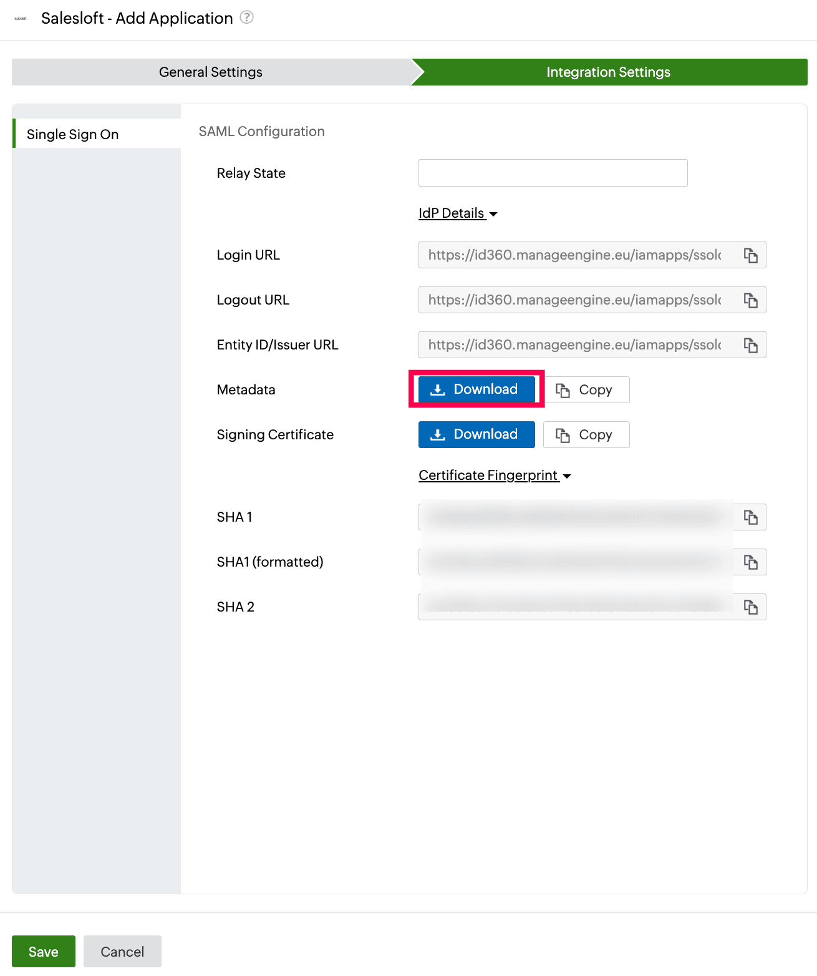This screenshot has width=817, height=976.
Task: Switch to the General Settings tab
Action: tap(210, 72)
